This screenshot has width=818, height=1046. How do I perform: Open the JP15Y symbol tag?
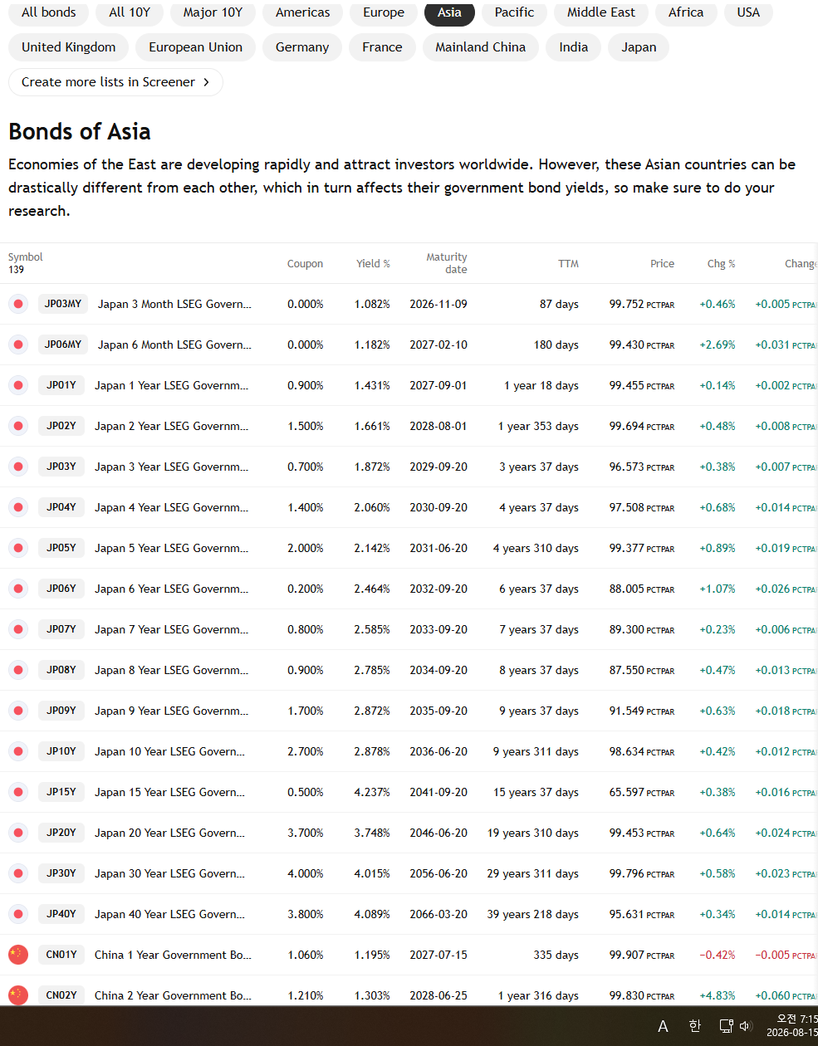point(61,792)
